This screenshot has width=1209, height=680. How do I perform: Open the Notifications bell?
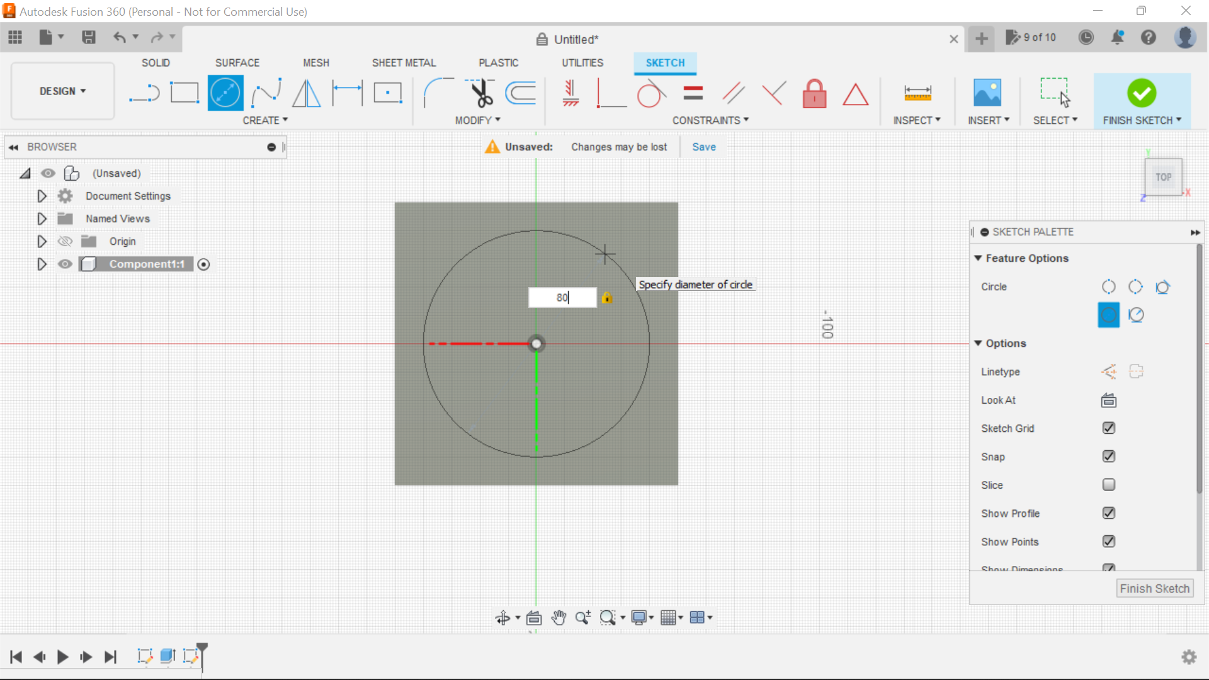(1118, 38)
